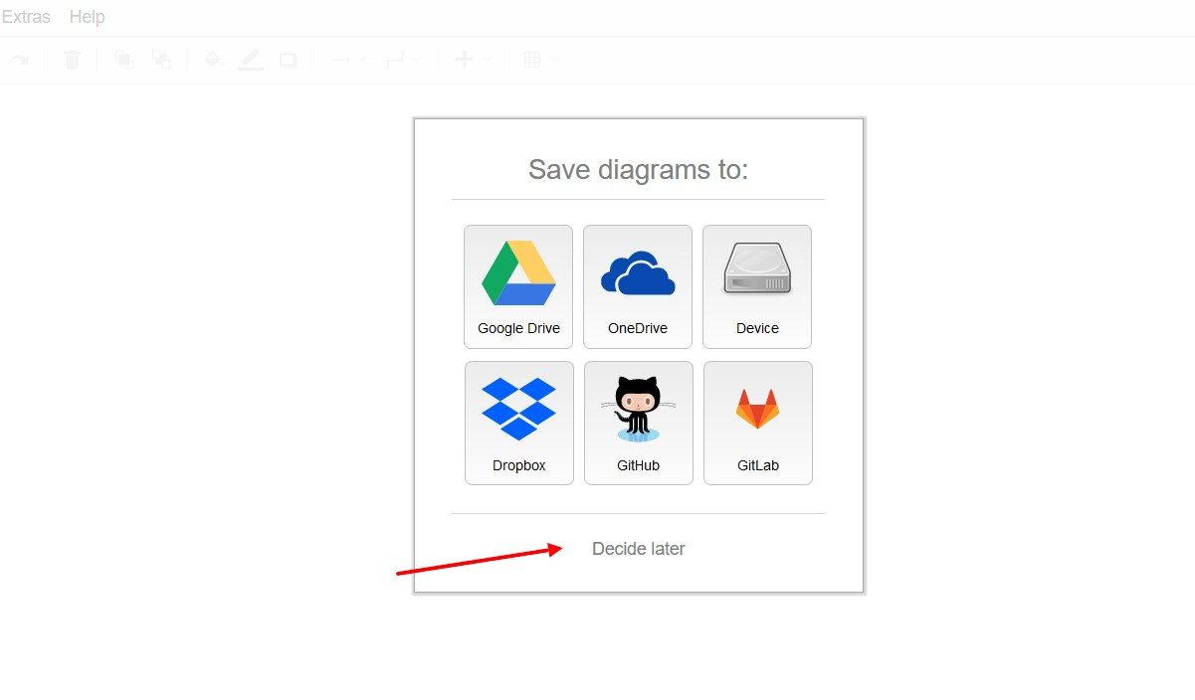1195x700 pixels.
Task: Select Dropbox storage option
Action: click(x=519, y=423)
